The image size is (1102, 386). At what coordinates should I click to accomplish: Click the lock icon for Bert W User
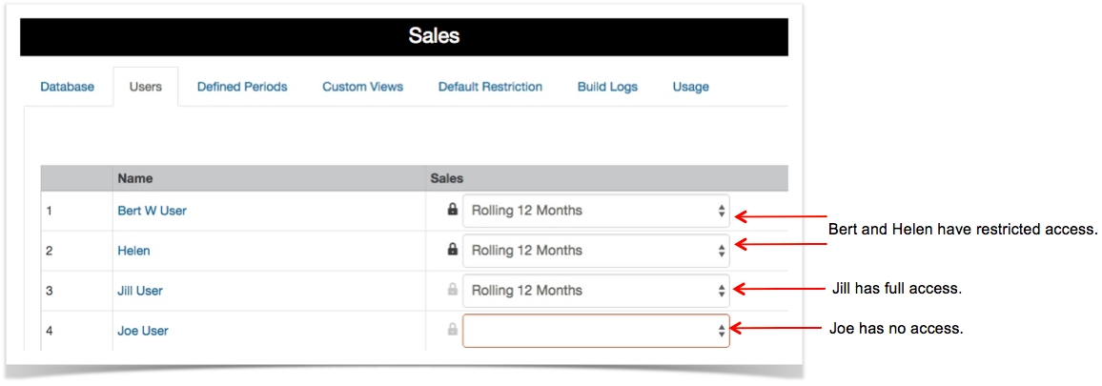click(x=453, y=210)
